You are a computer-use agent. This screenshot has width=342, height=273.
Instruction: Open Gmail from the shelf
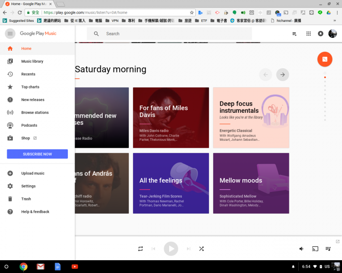40,266
